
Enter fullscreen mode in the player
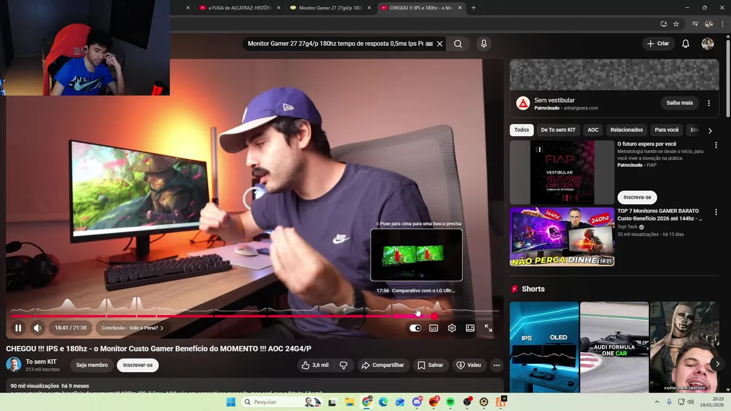pyautogui.click(x=488, y=328)
